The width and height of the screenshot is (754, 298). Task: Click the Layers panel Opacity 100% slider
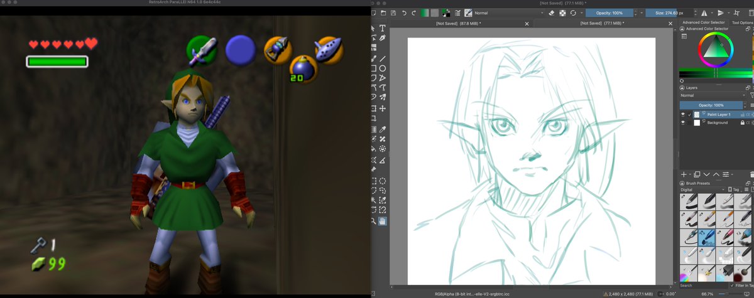[711, 105]
